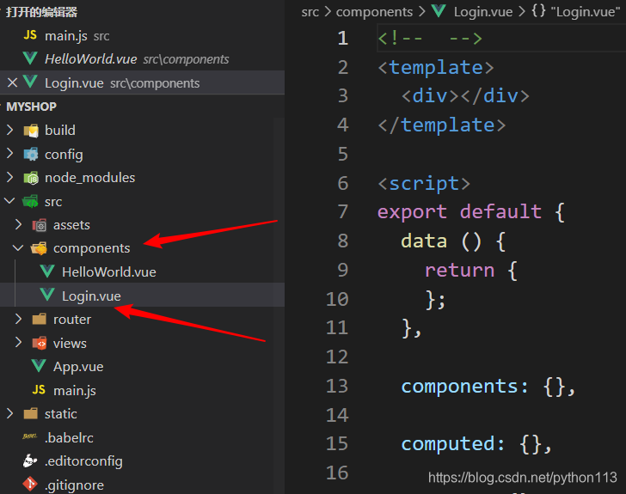Click the JS icon of main.js in open editors
The image size is (626, 494).
(x=30, y=35)
